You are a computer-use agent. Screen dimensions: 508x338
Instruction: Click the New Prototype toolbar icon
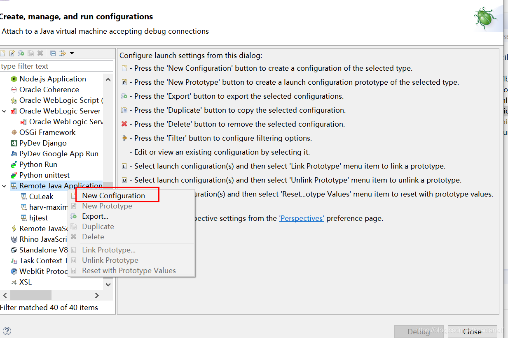[x=12, y=53]
